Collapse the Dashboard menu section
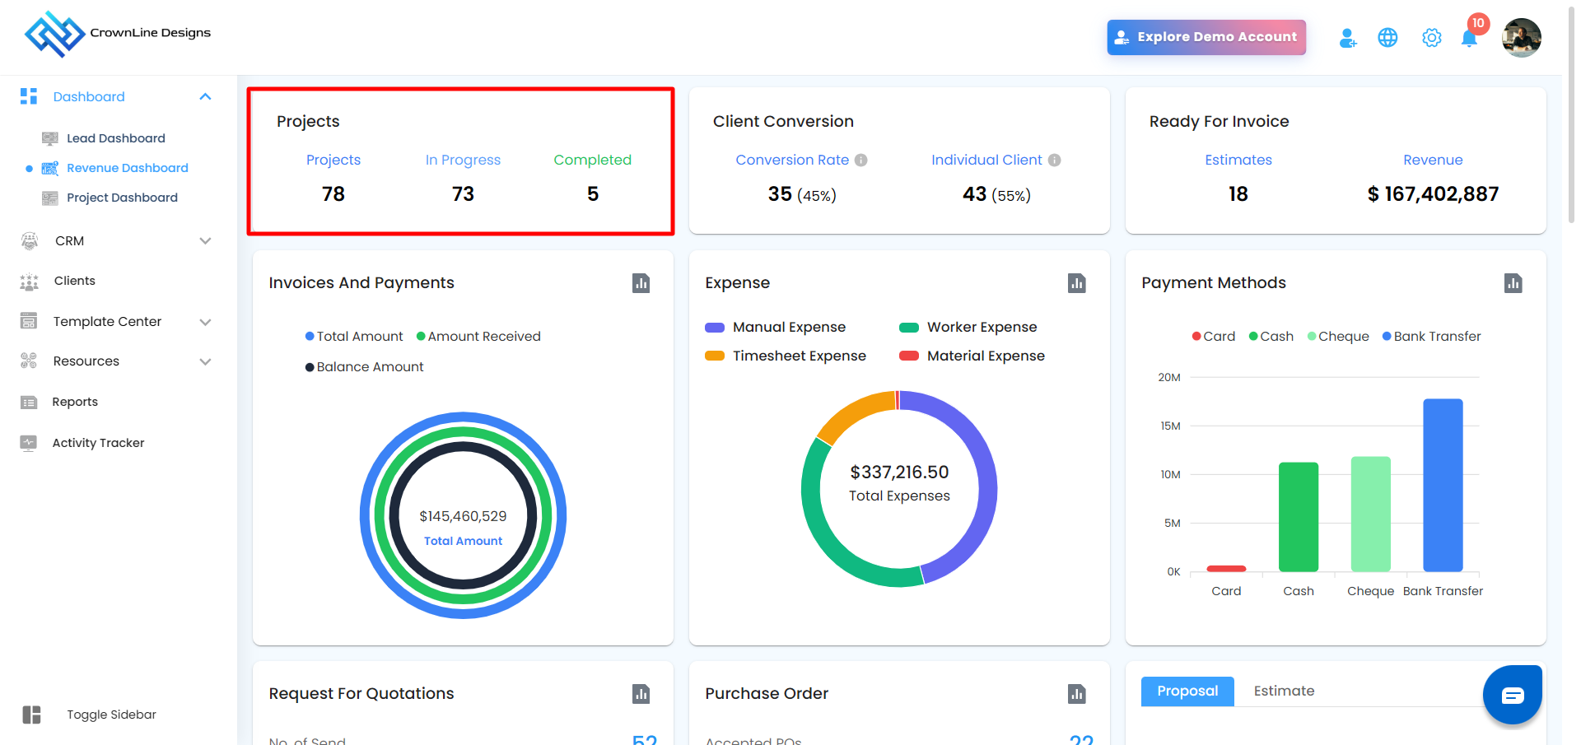Image resolution: width=1581 pixels, height=745 pixels. point(205,97)
